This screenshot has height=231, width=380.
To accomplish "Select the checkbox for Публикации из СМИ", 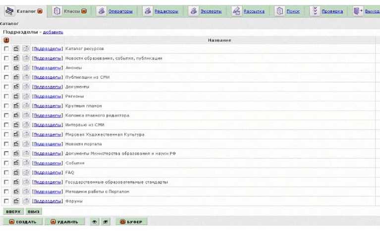I will click(6, 77).
